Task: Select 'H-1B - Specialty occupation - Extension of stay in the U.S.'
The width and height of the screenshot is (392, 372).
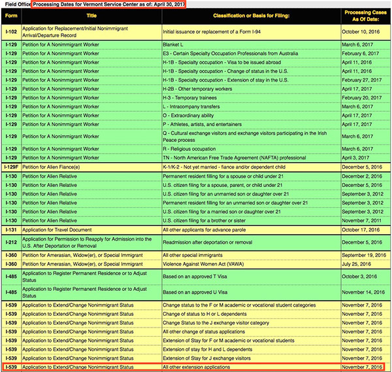Action: pos(225,80)
